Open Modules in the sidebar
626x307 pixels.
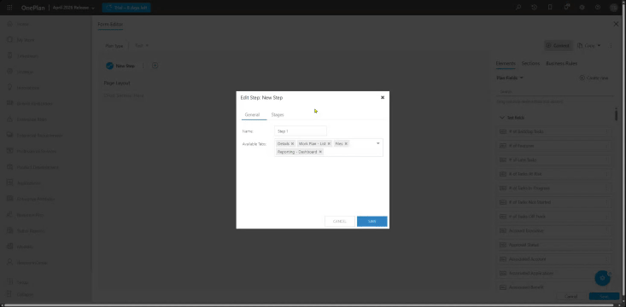pyautogui.click(x=20, y=246)
